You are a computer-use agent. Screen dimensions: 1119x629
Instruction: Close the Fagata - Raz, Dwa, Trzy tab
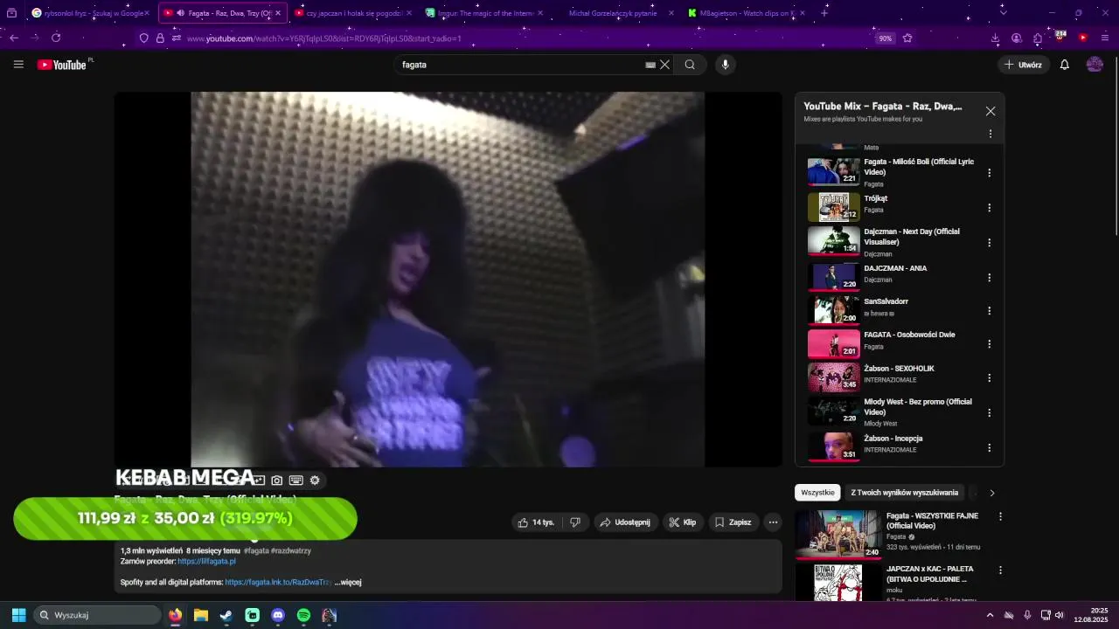[278, 13]
